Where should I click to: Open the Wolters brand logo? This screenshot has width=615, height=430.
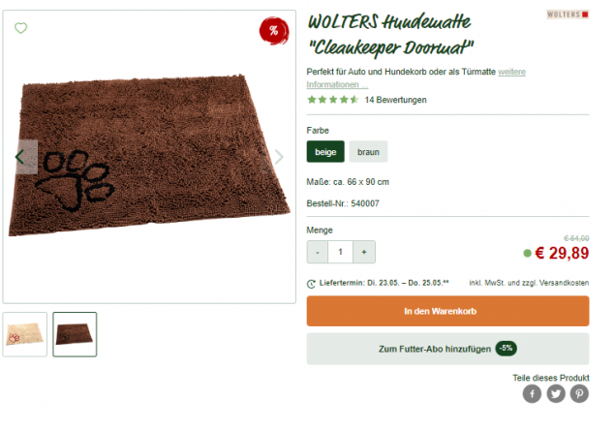pyautogui.click(x=568, y=15)
